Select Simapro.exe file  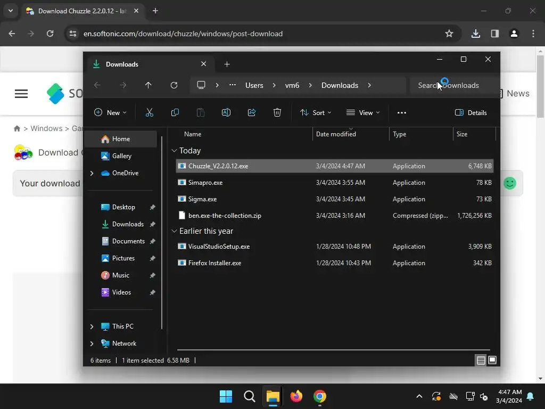click(x=335, y=183)
